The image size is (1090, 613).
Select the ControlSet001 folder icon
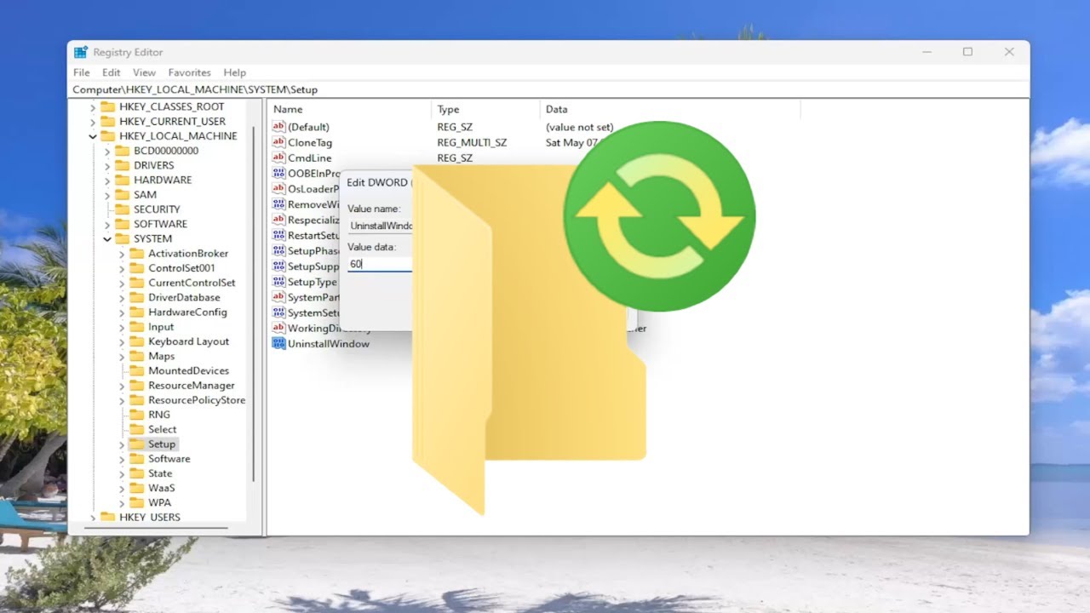(x=136, y=267)
